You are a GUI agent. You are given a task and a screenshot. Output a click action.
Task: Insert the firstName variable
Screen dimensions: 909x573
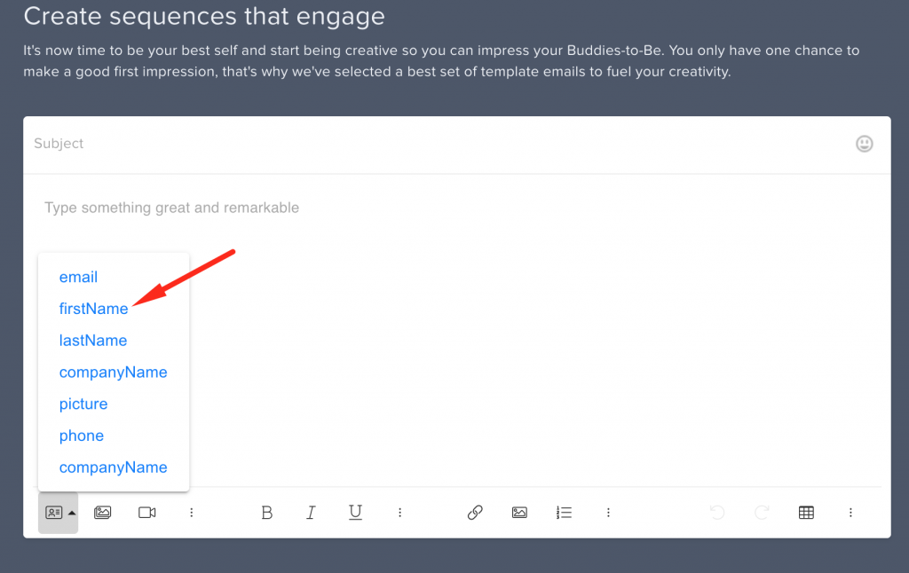click(x=93, y=309)
